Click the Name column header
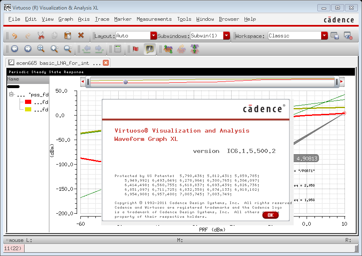This screenshot has width=362, height=256. [28, 79]
